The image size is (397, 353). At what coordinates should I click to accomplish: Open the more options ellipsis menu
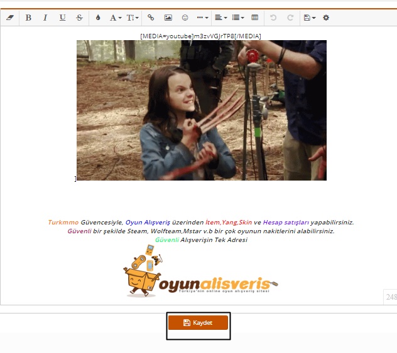click(x=202, y=18)
